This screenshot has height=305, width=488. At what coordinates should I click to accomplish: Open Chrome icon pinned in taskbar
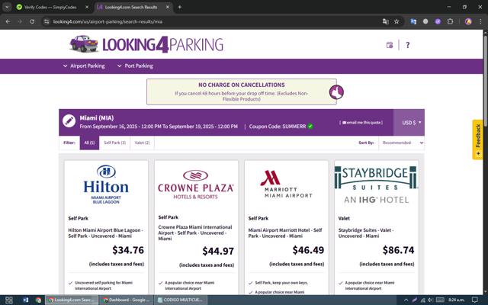(x=38, y=300)
